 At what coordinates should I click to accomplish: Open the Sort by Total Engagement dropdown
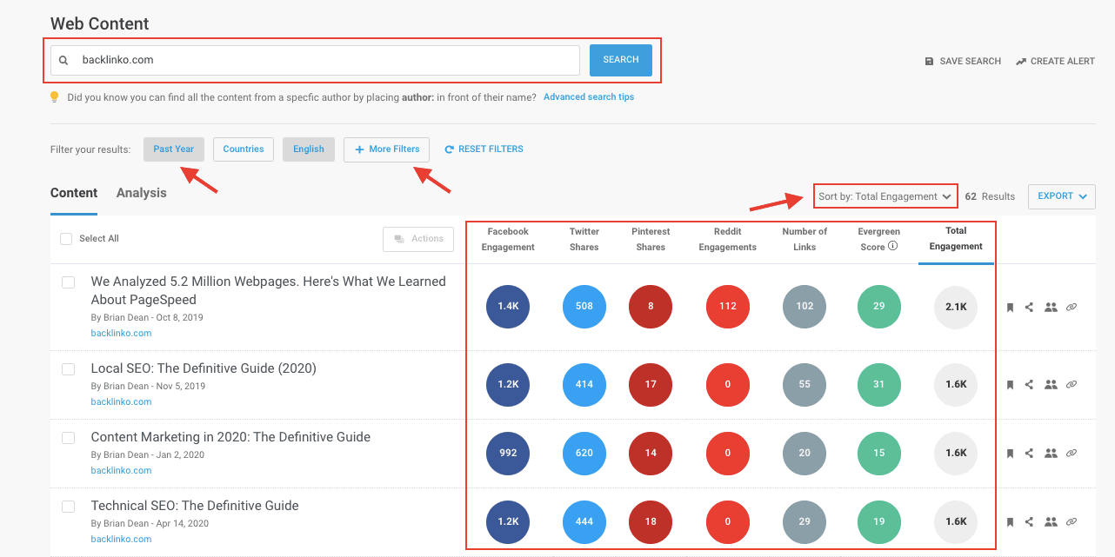(885, 196)
